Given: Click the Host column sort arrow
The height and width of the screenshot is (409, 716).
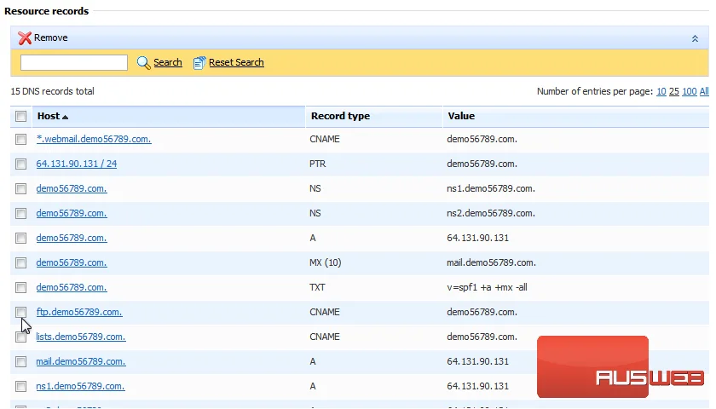Looking at the screenshot, I should pyautogui.click(x=66, y=118).
